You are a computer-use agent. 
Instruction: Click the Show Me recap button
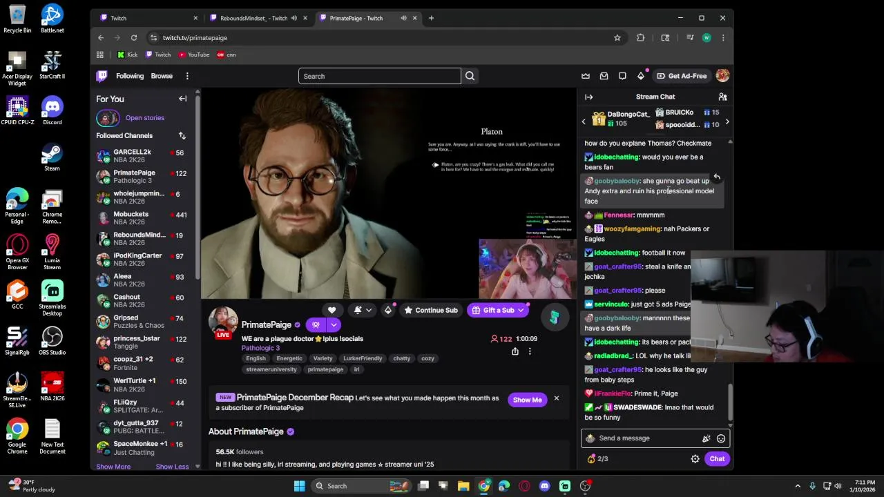[528, 400]
